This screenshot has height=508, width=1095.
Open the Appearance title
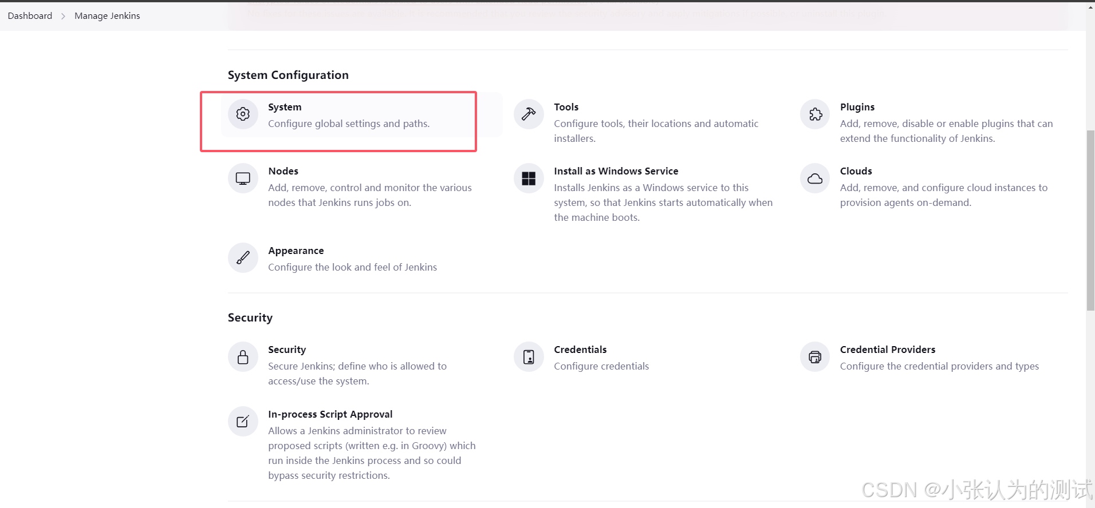click(x=296, y=251)
